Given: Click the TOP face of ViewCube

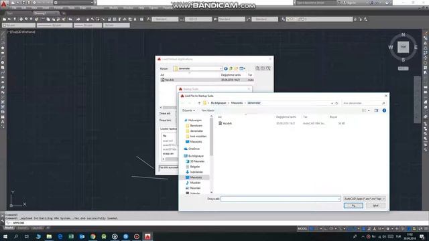Looking at the screenshot, I should pos(403,47).
